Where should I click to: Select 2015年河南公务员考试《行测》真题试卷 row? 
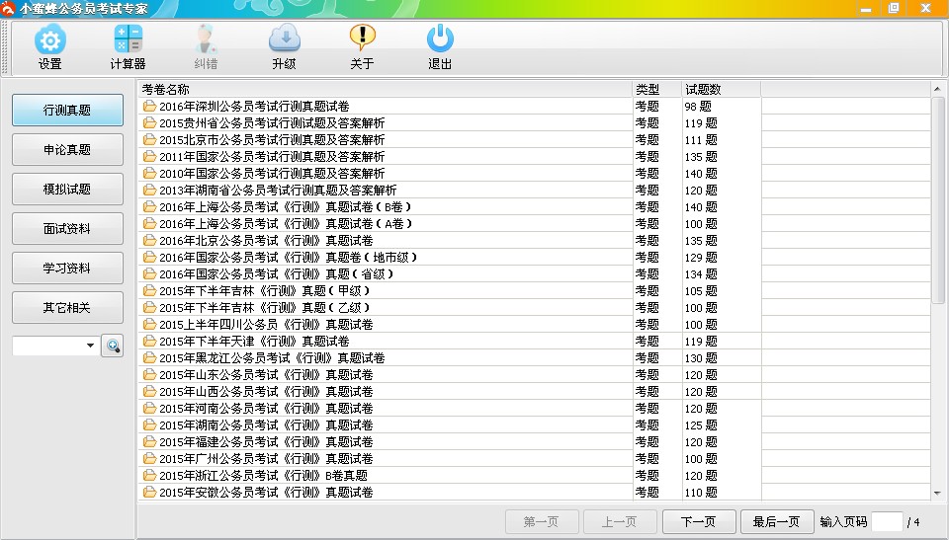pyautogui.click(x=535, y=409)
